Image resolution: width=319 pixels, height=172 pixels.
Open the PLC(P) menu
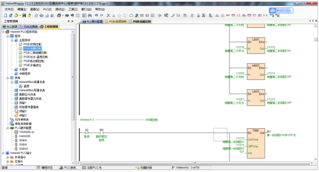[47, 9]
